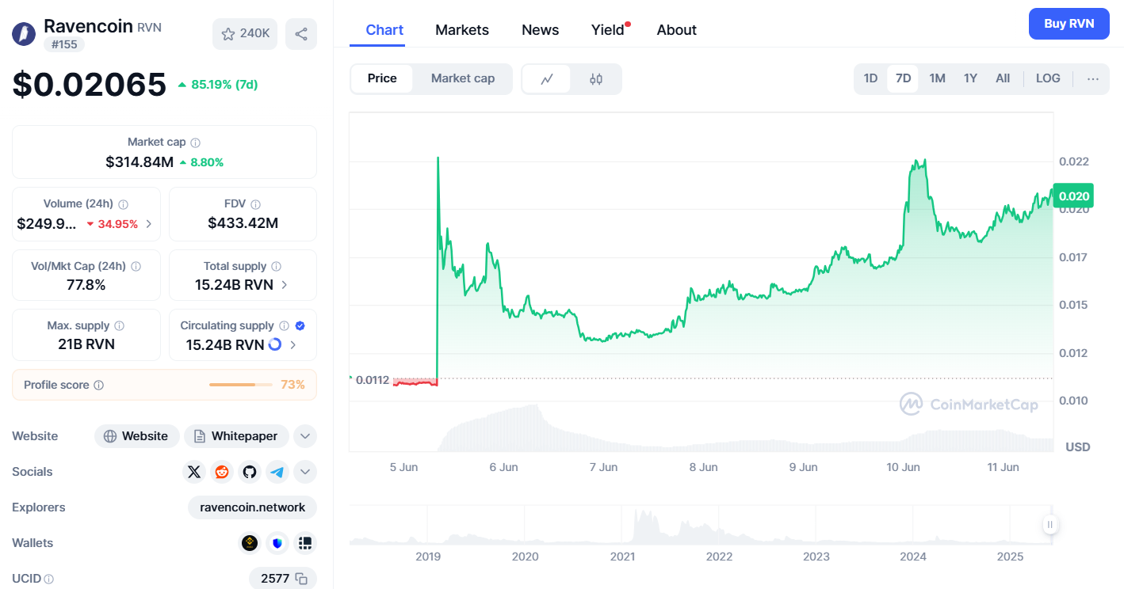Open the chart more options ellipsis
Screen dimensions: 1124x589
pyautogui.click(x=1093, y=78)
